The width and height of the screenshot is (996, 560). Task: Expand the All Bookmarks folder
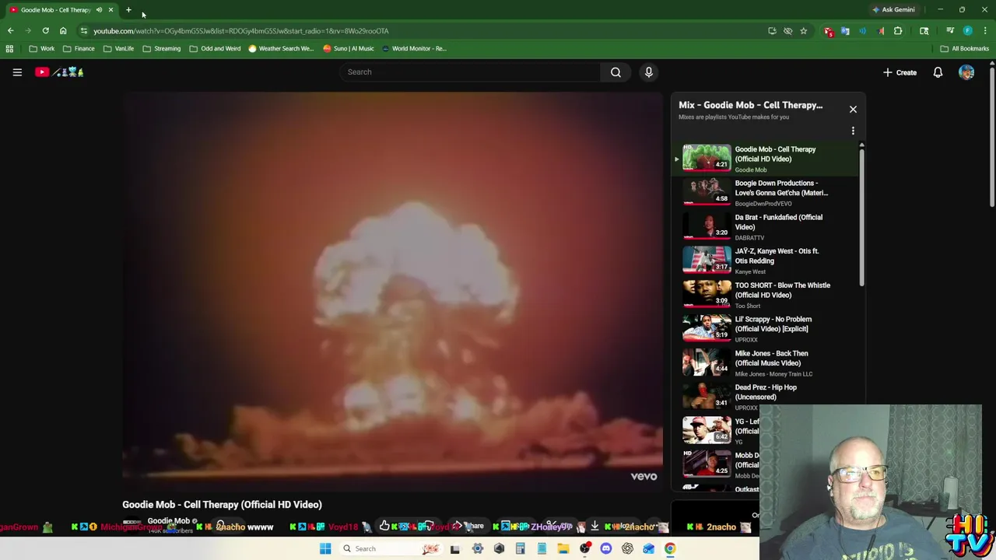964,48
